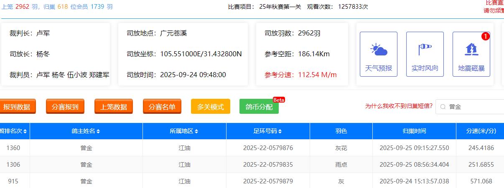
Task: Click the green 鸽币分配 button
Action: [x=259, y=107]
